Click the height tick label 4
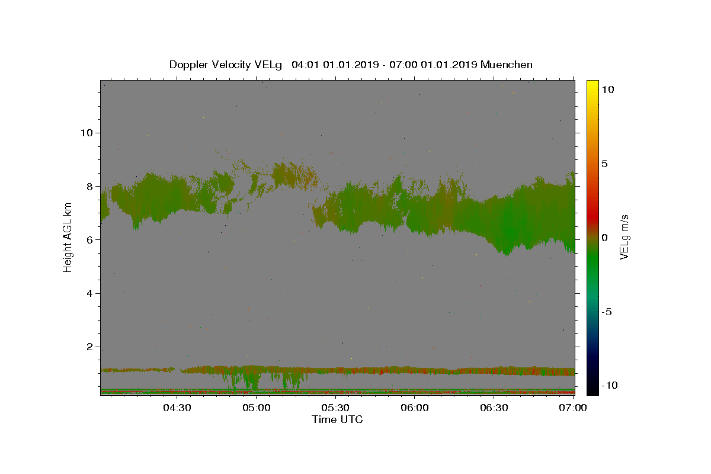Image resolution: width=711 pixels, height=474 pixels. [89, 293]
